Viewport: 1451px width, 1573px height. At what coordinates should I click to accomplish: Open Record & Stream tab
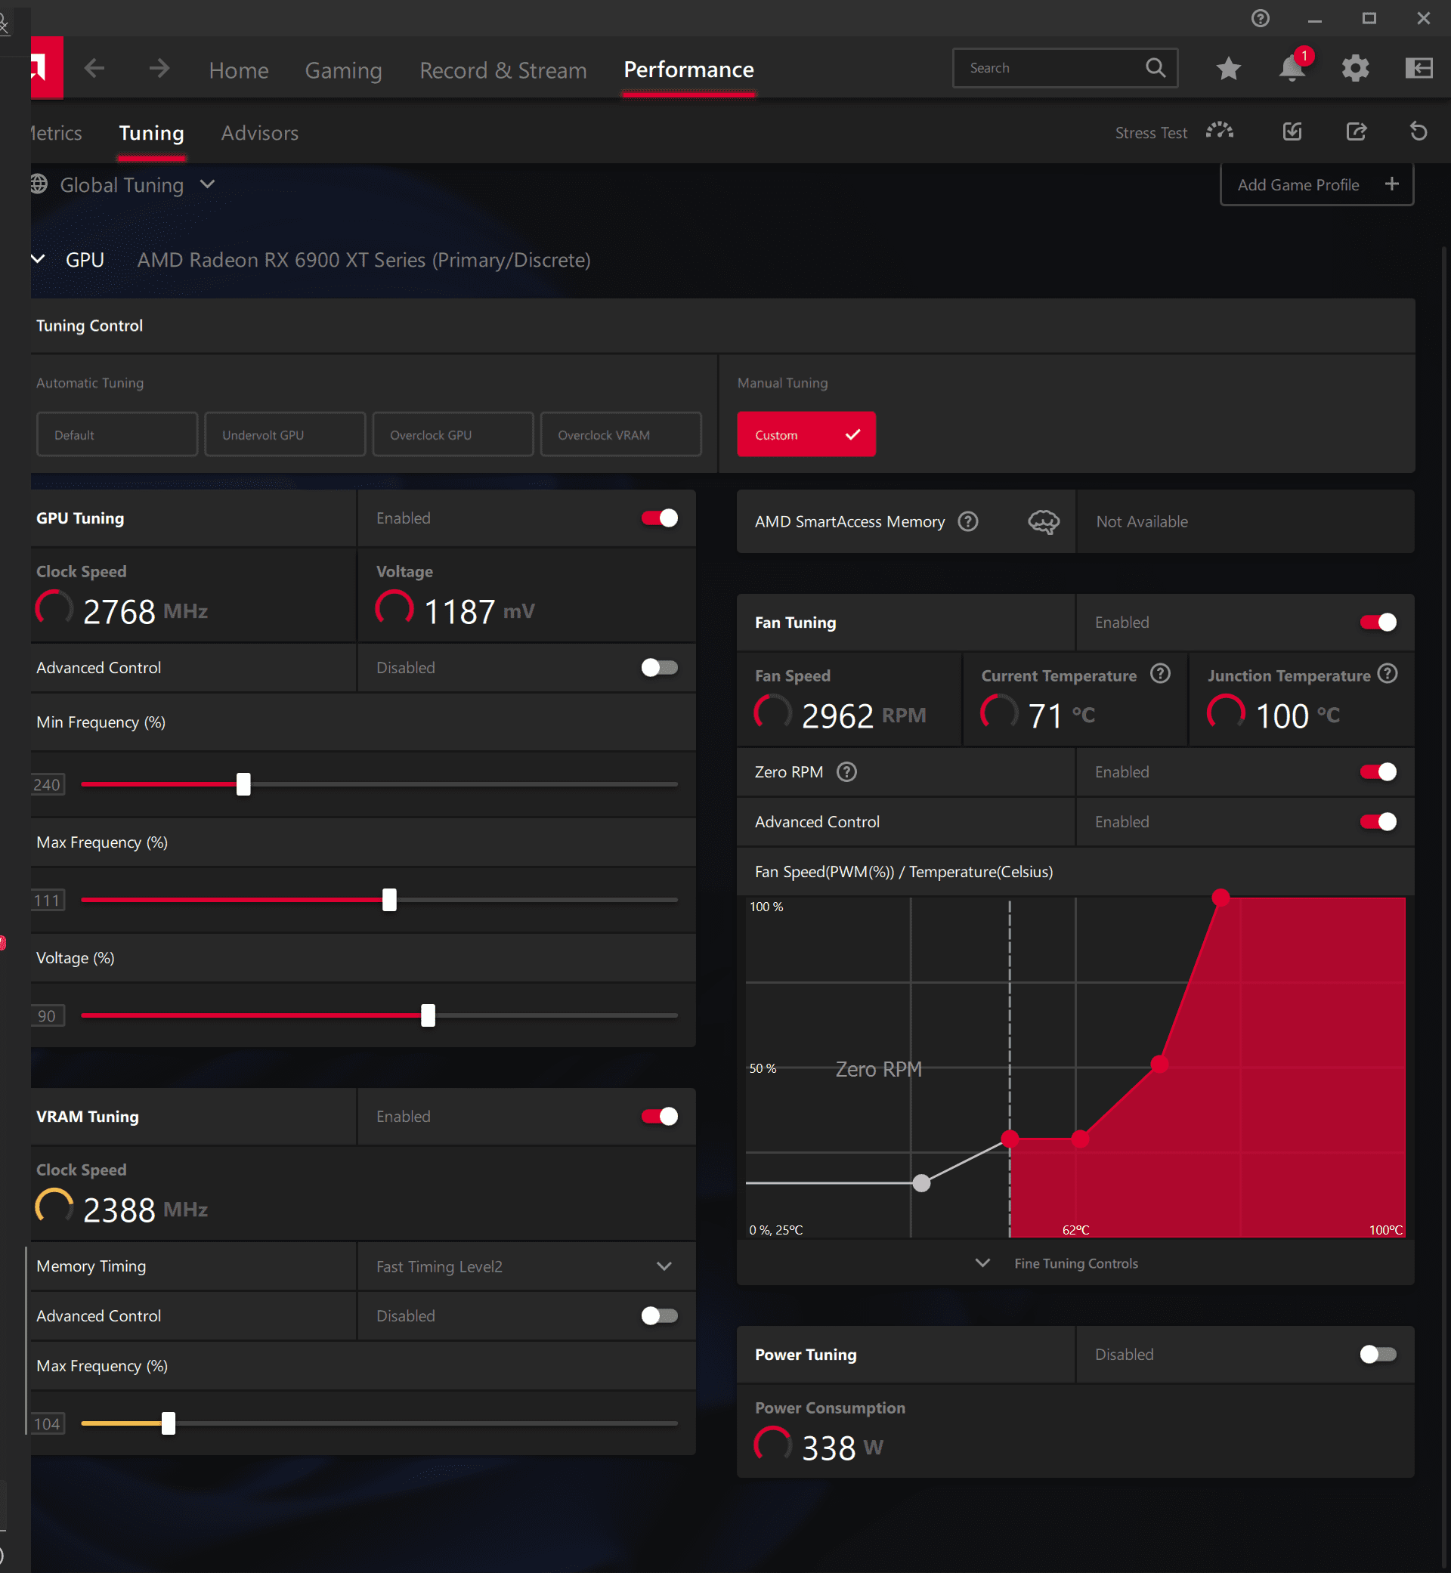[503, 70]
